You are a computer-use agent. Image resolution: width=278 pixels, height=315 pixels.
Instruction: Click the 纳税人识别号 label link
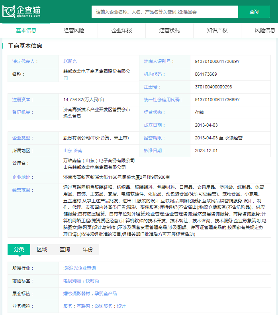(x=157, y=61)
